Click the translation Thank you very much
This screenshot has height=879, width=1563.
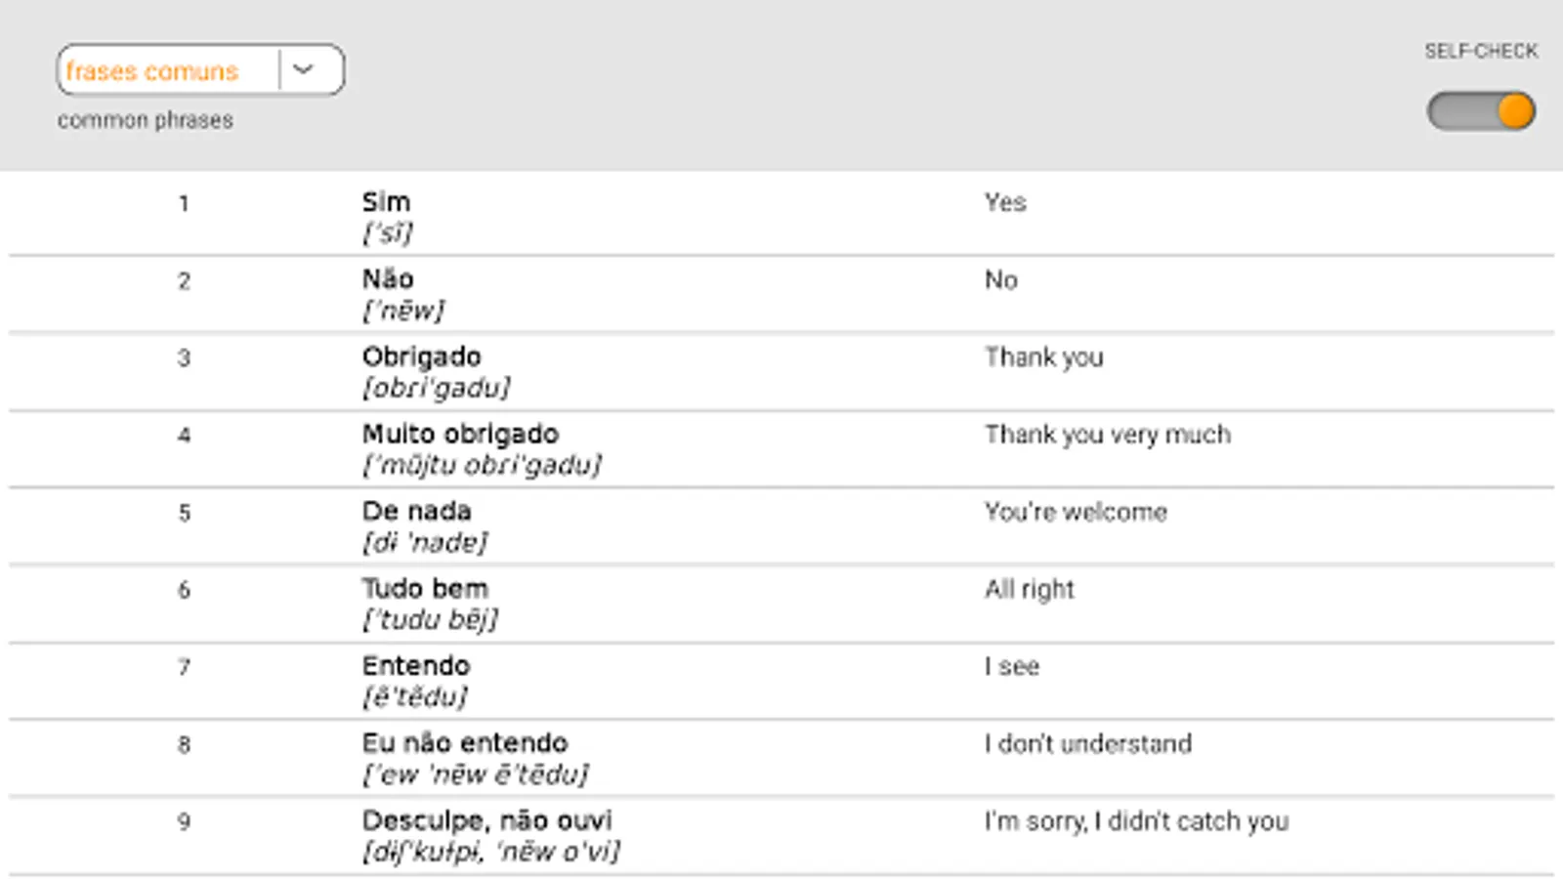point(1108,435)
